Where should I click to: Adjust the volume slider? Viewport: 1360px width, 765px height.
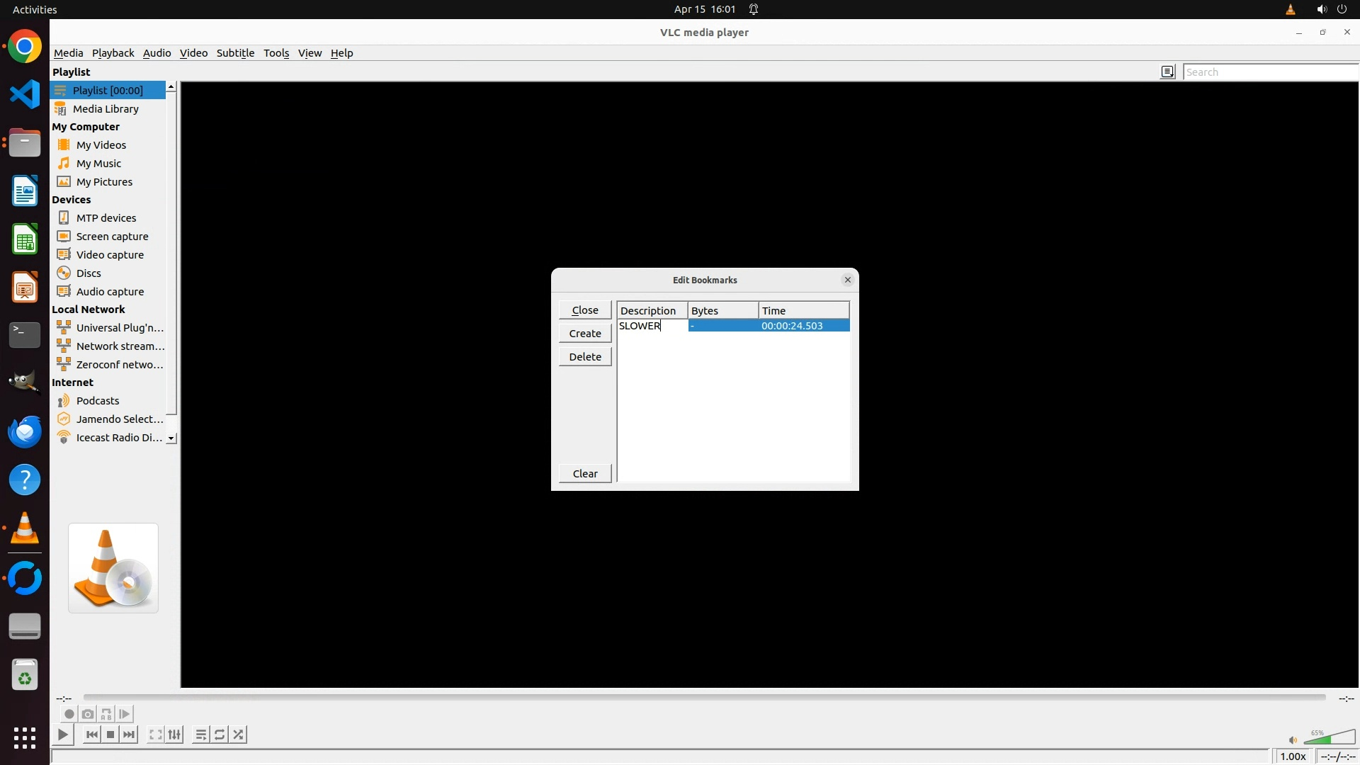coord(1330,738)
